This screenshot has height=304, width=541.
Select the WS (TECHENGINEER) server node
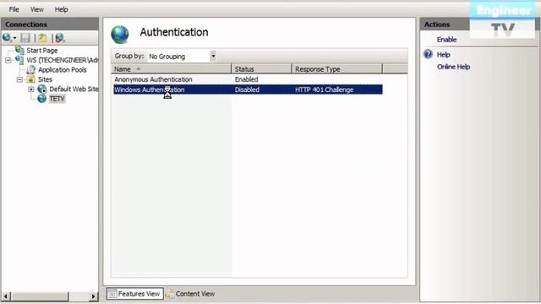[x=62, y=60]
